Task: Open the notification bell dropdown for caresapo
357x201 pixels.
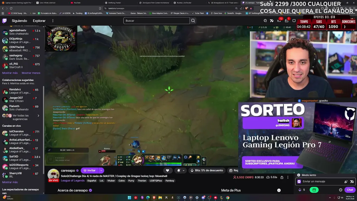Action: pos(180,170)
